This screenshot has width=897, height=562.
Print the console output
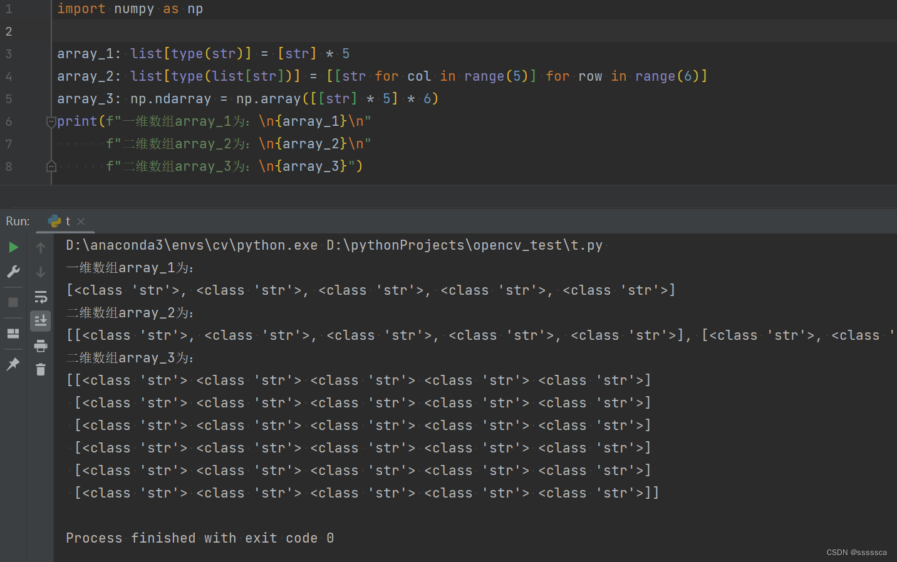(x=41, y=345)
